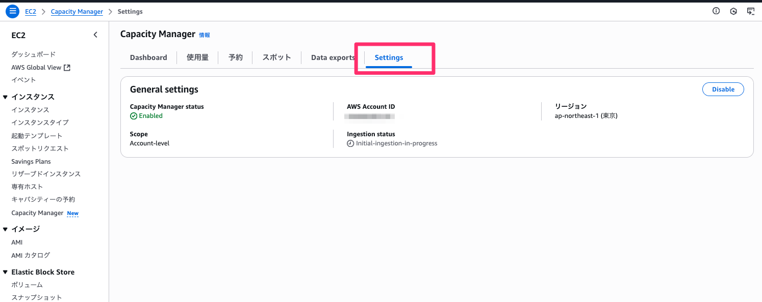Open AWS Global View link

click(x=36, y=68)
